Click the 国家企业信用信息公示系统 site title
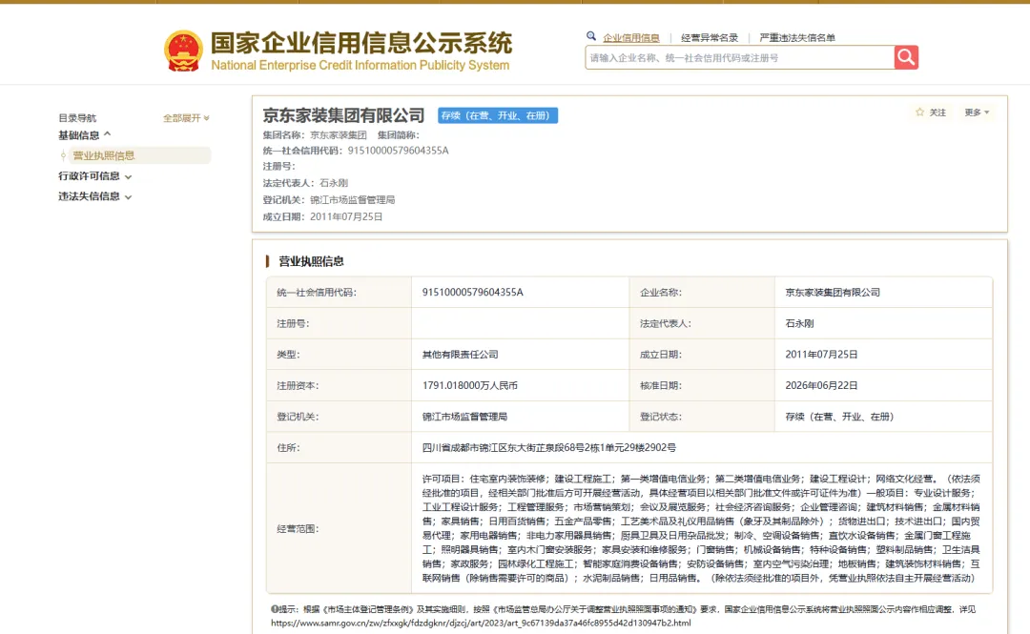Viewport: 1030px width, 634px height. pyautogui.click(x=360, y=43)
